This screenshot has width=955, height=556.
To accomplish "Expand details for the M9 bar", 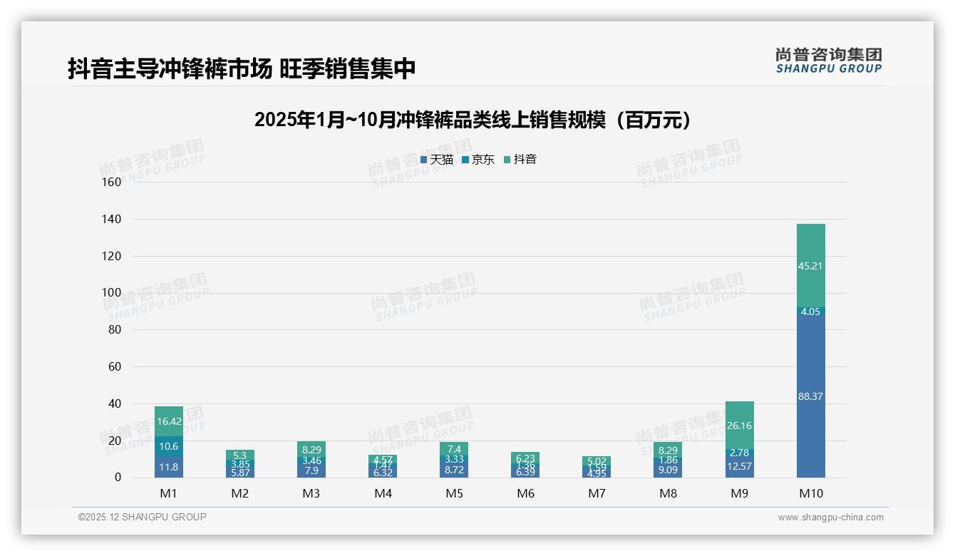I will click(x=740, y=438).
